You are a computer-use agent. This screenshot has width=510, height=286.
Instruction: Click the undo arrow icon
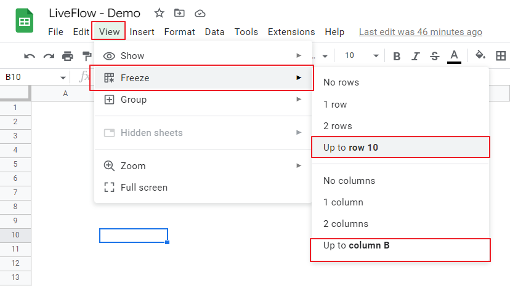(x=30, y=56)
